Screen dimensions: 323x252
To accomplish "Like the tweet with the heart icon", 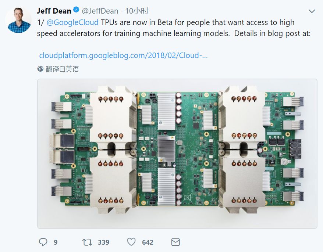I will (x=131, y=242).
